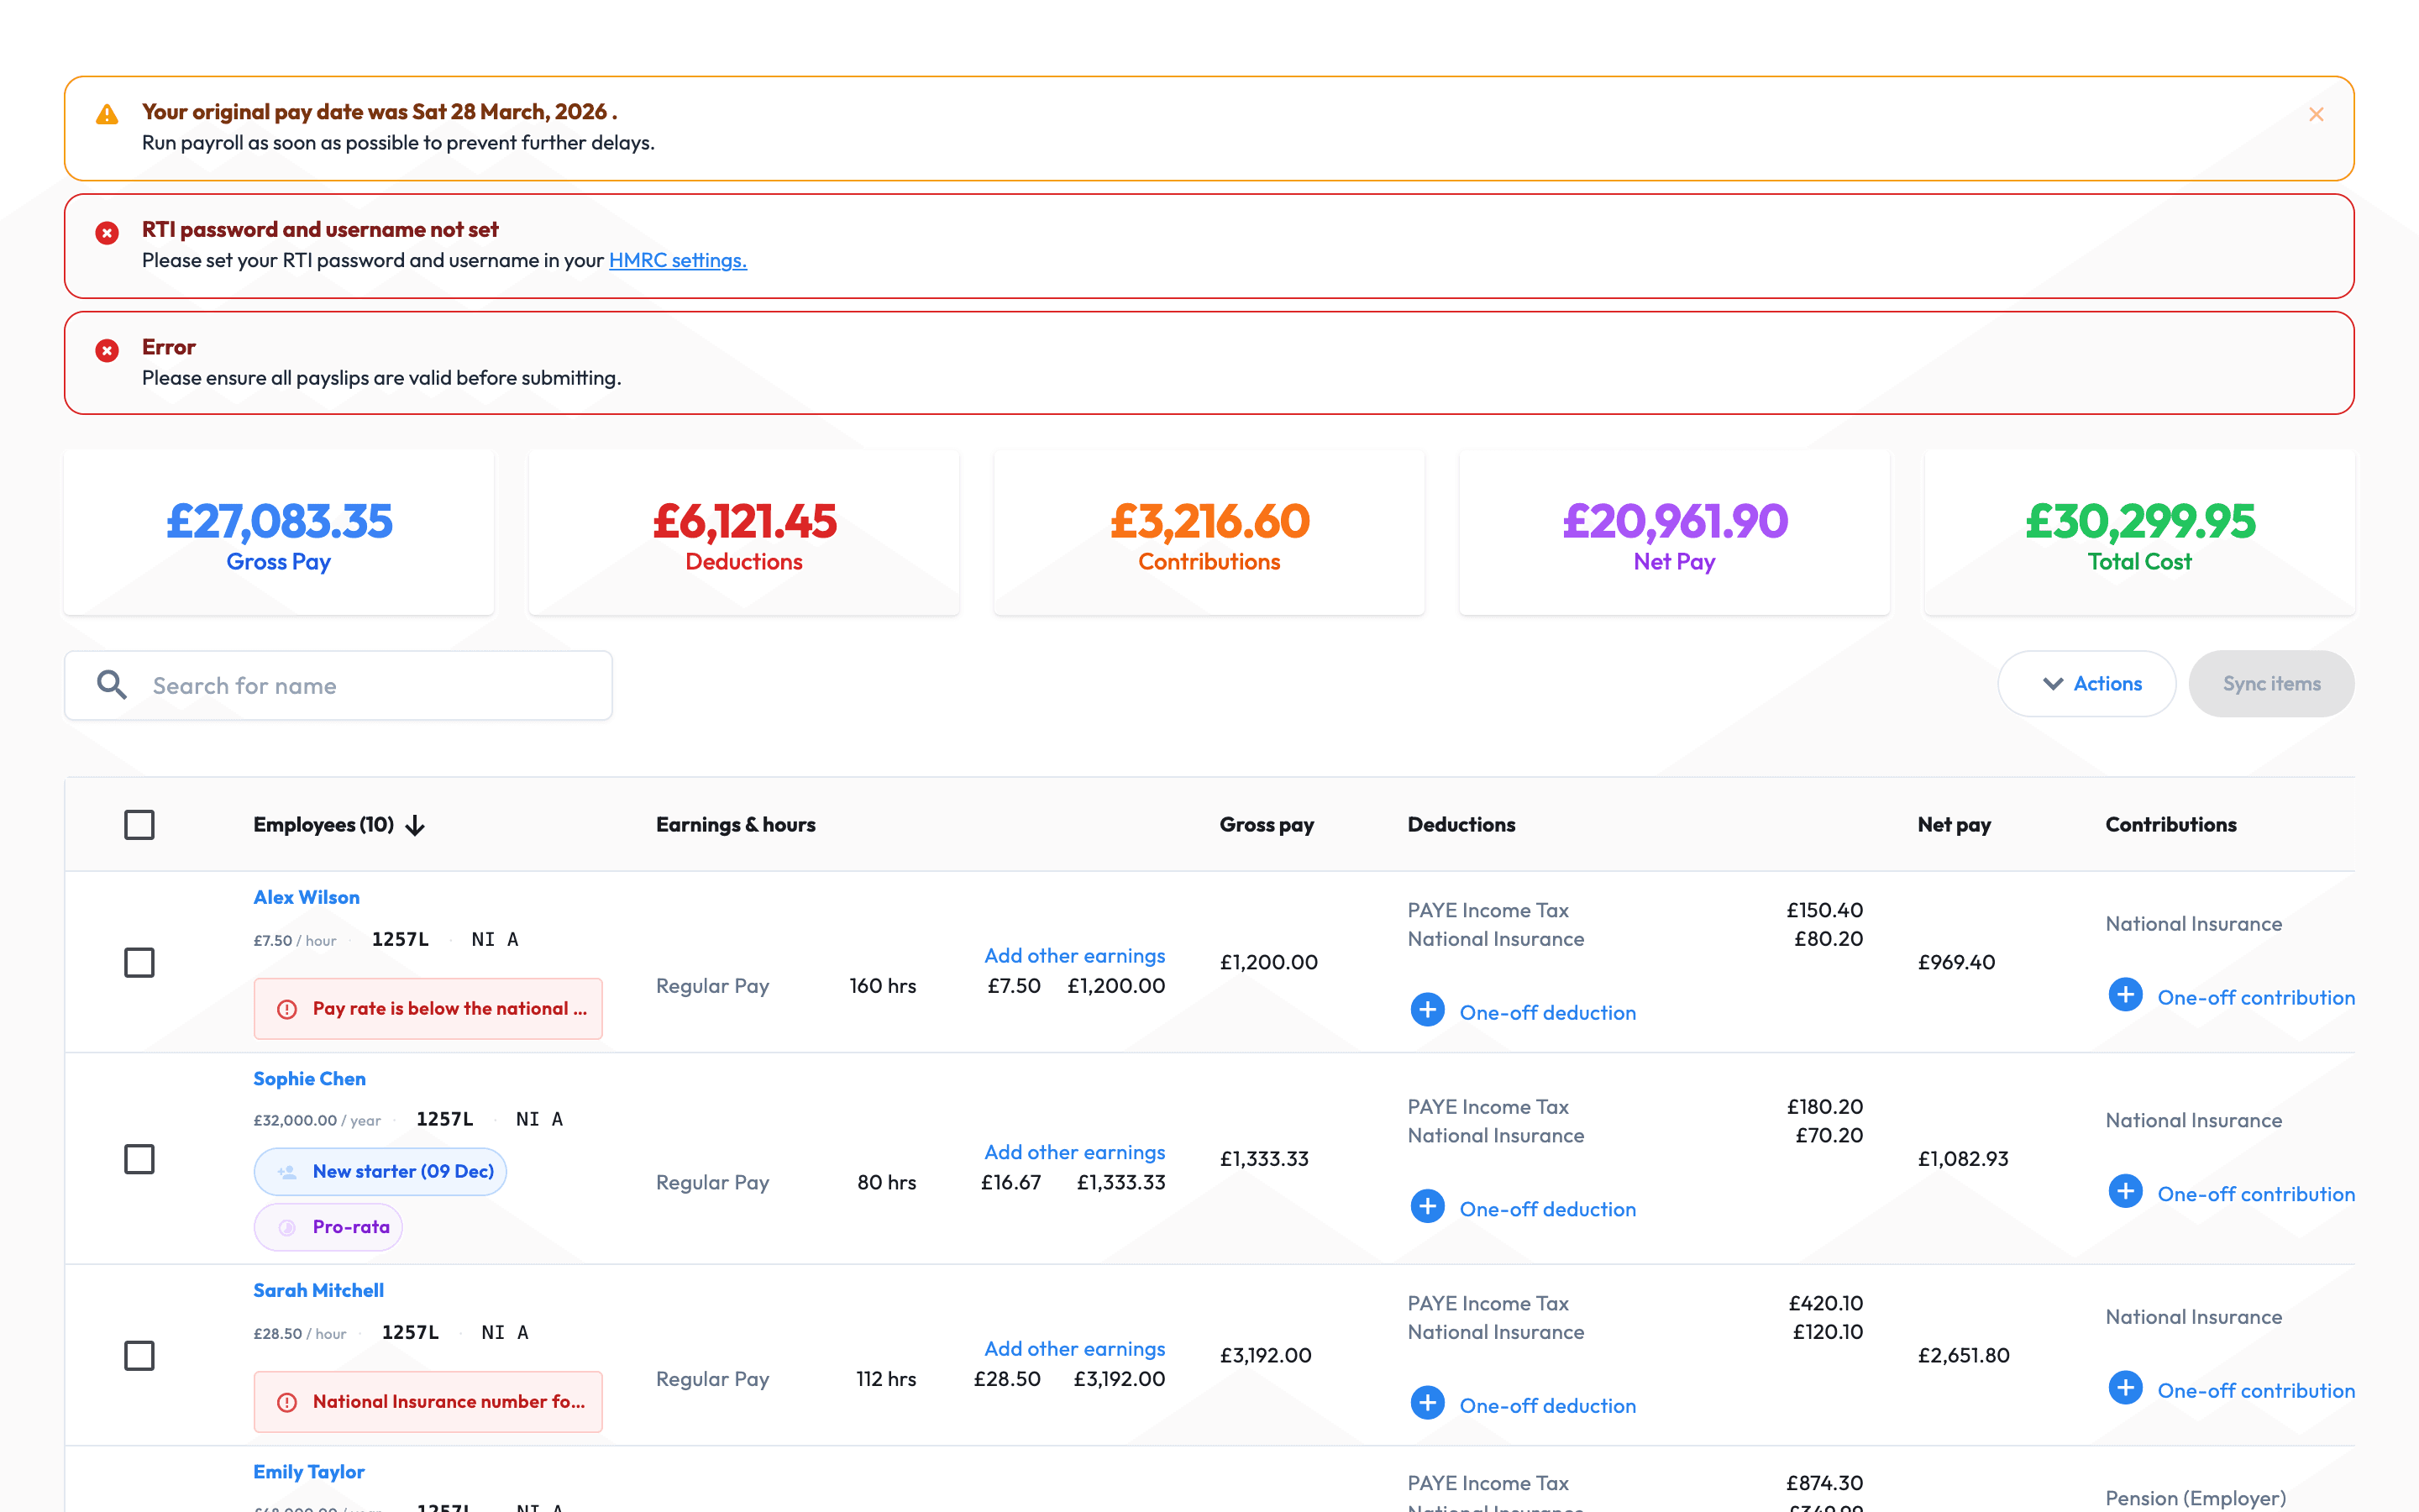
Task: Add other earnings for Alex Wilson
Action: coord(1074,955)
